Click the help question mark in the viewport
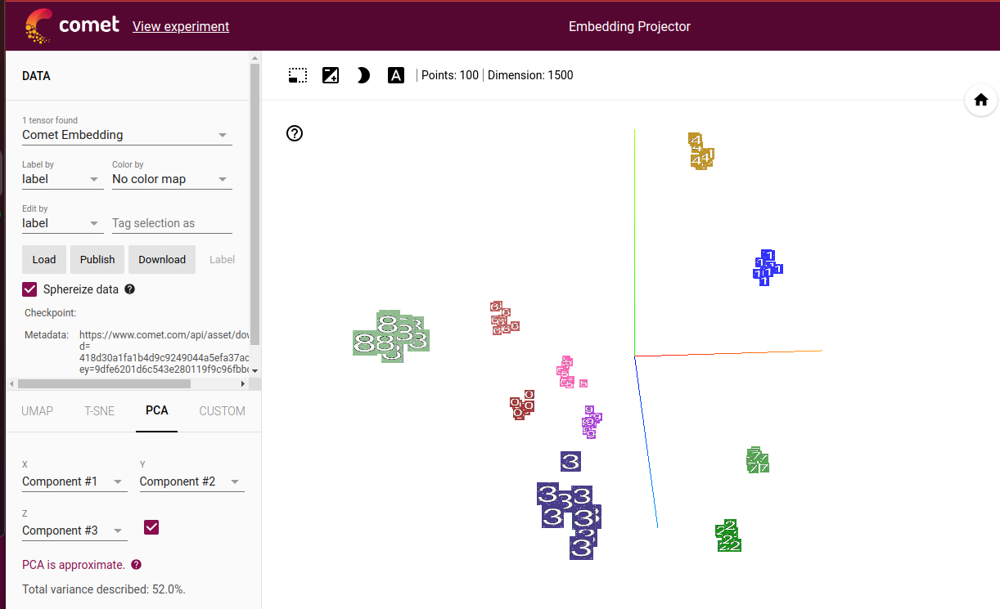This screenshot has height=609, width=1000. point(295,133)
